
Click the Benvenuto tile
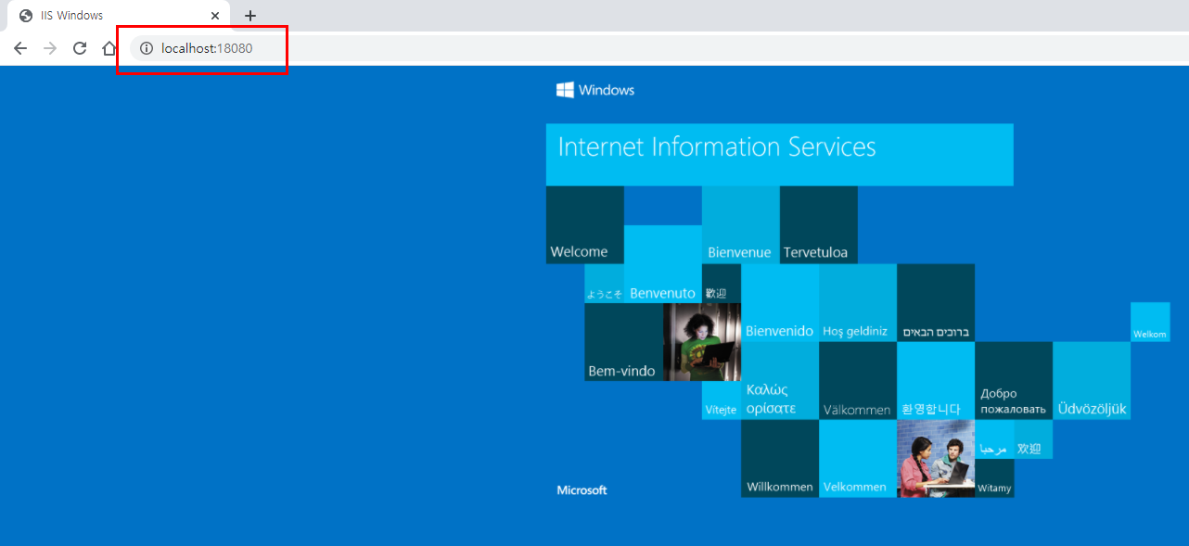(x=662, y=264)
